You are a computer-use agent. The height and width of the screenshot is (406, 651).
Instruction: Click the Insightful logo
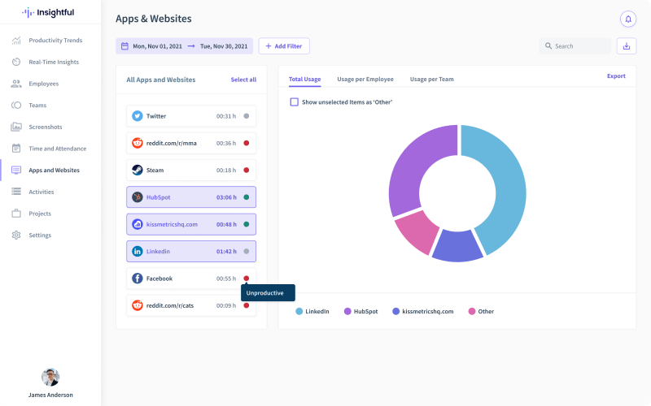[x=50, y=12]
